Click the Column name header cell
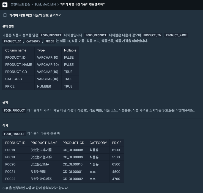 pyautogui.click(x=18, y=50)
